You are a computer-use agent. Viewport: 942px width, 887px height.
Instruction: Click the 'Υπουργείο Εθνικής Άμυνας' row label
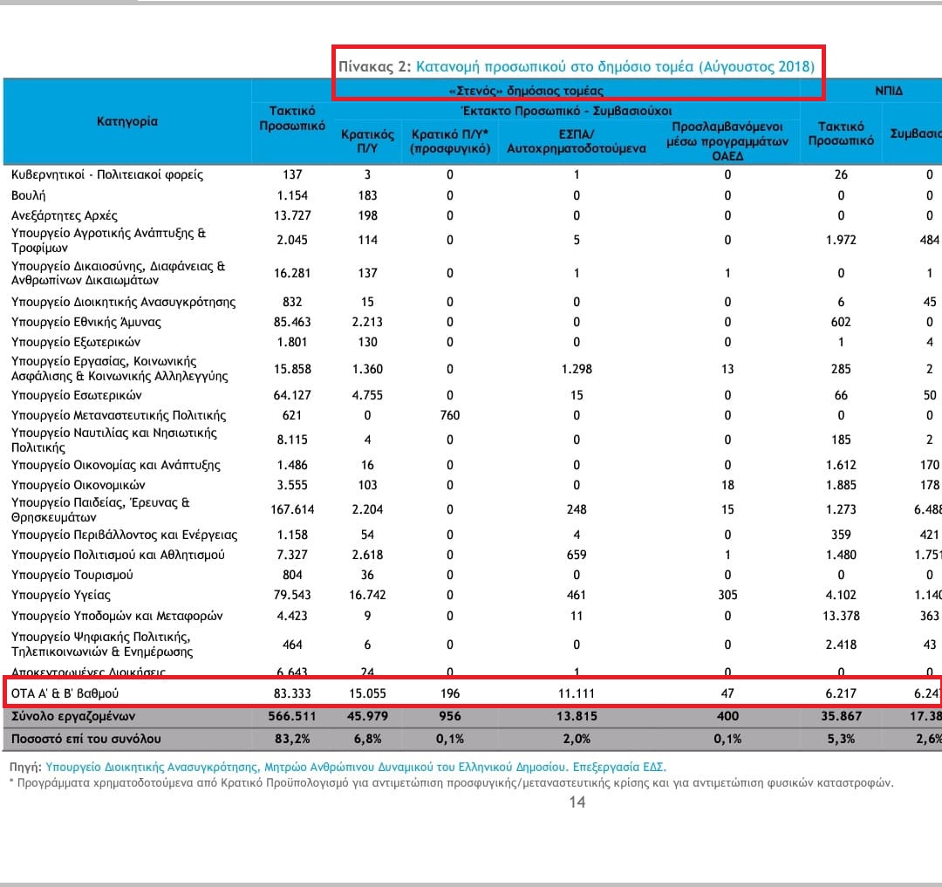85,322
